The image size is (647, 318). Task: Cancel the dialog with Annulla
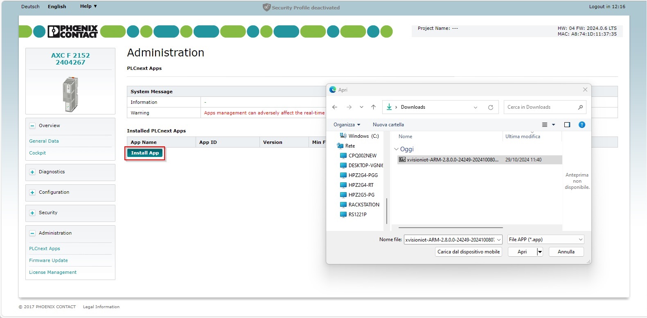566,252
